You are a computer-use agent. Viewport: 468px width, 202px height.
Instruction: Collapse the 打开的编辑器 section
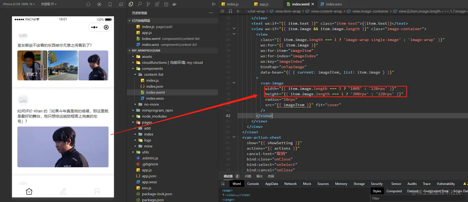(130, 21)
